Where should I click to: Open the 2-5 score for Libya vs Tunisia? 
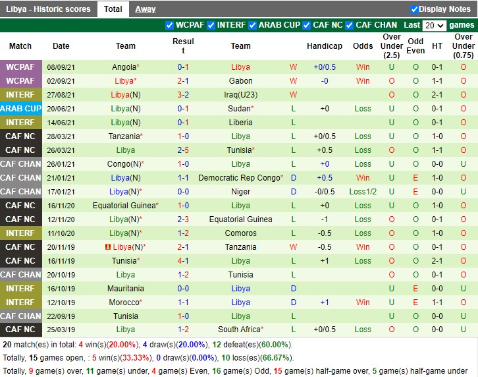183,150
